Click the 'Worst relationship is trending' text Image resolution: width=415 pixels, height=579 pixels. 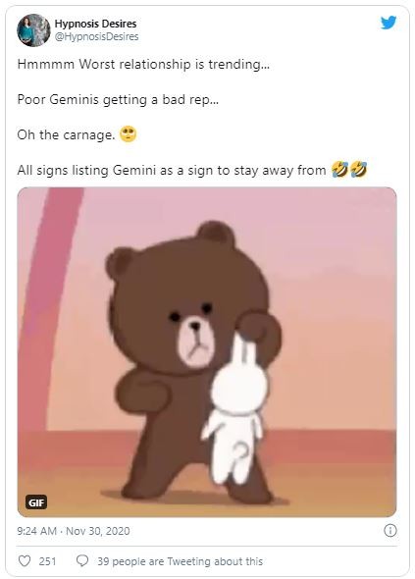(x=175, y=64)
